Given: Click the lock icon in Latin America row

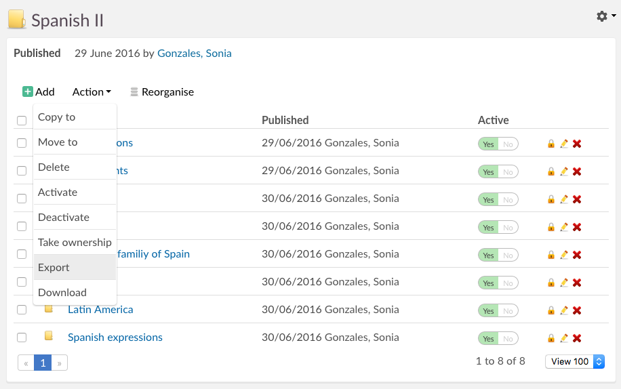Looking at the screenshot, I should (x=551, y=310).
